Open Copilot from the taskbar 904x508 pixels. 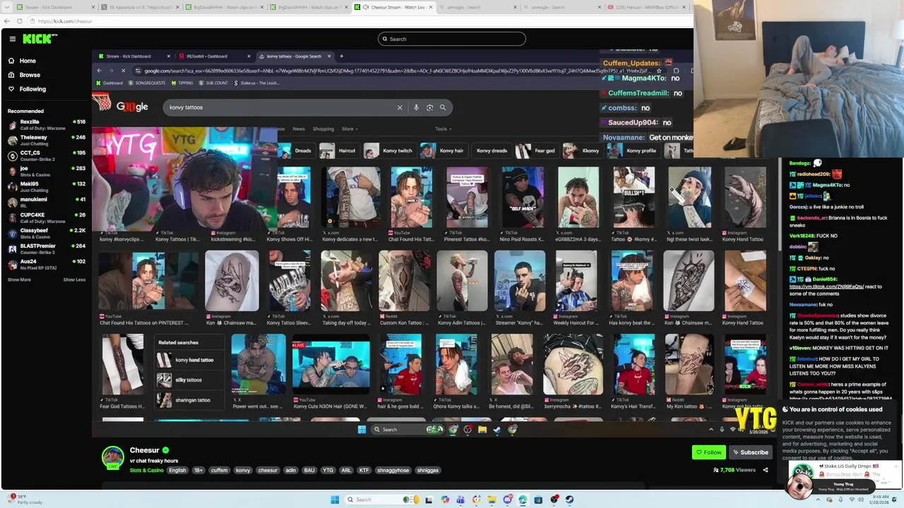[x=445, y=500]
